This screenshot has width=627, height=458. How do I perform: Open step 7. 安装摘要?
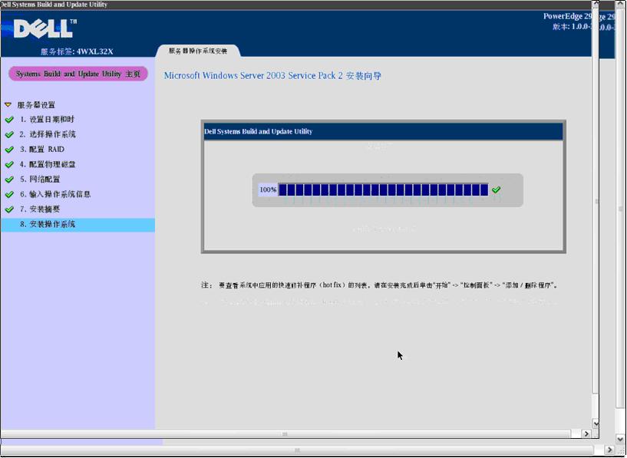click(x=40, y=209)
